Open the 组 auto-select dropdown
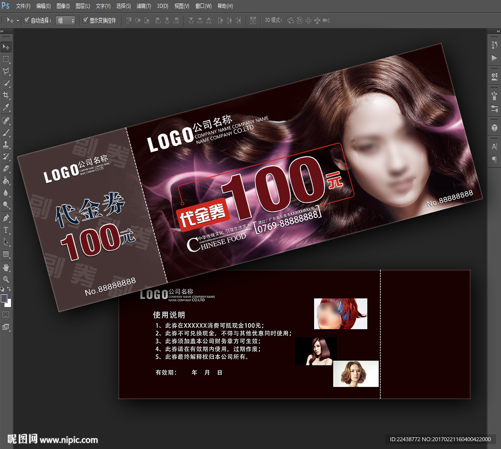The height and width of the screenshot is (449, 501). coord(66,21)
